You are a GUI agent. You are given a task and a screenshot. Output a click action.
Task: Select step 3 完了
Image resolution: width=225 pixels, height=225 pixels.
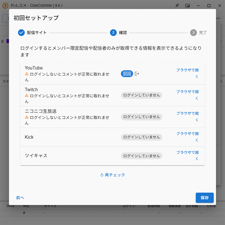tap(198, 33)
